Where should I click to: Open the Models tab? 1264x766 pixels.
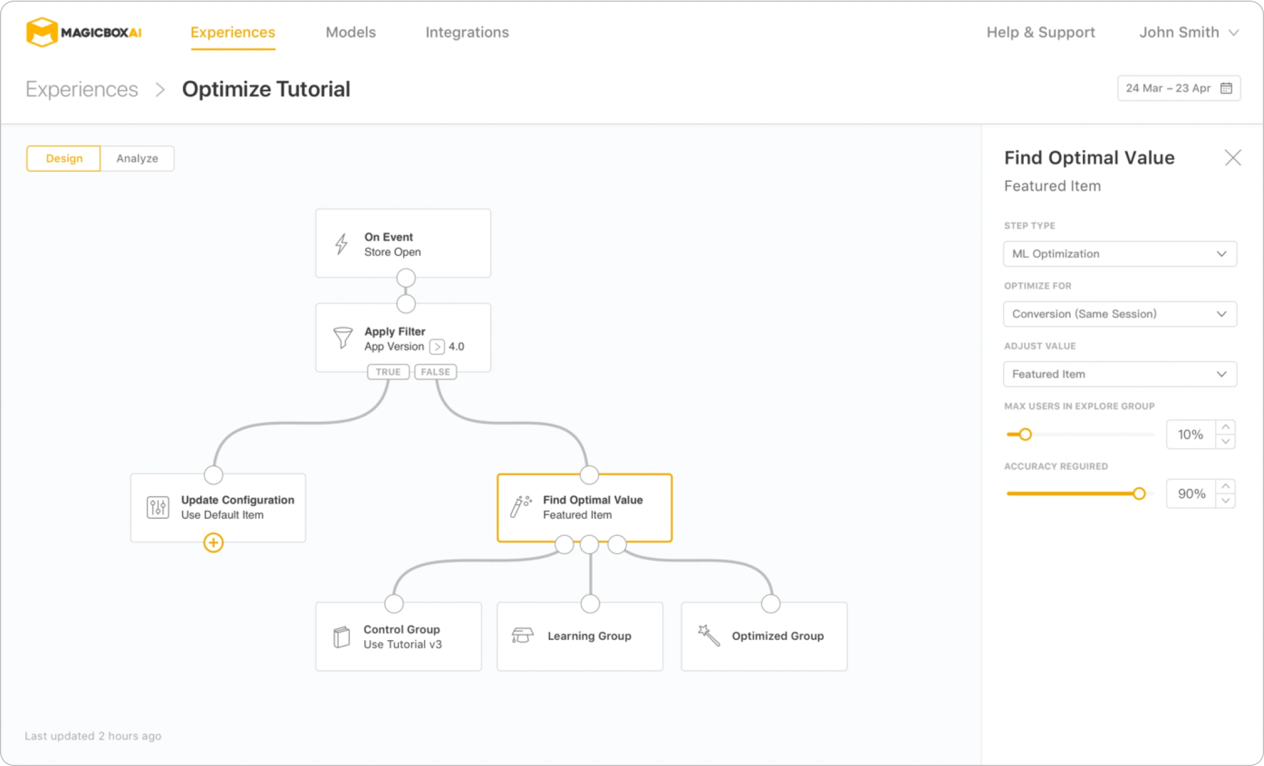click(x=351, y=32)
